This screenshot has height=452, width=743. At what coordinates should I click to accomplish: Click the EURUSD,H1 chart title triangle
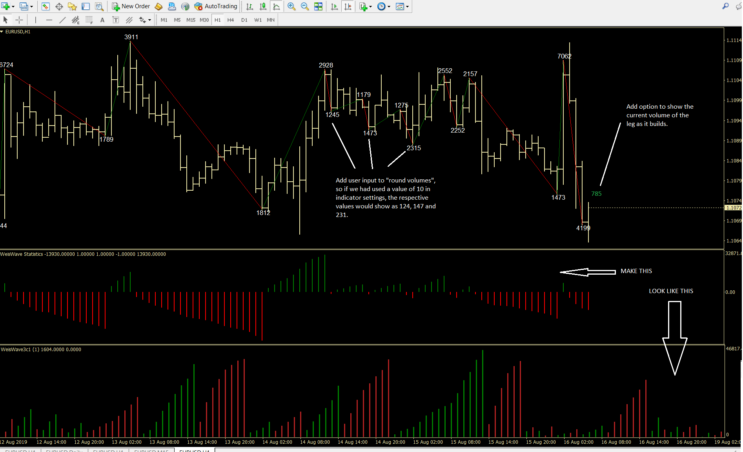(2, 31)
